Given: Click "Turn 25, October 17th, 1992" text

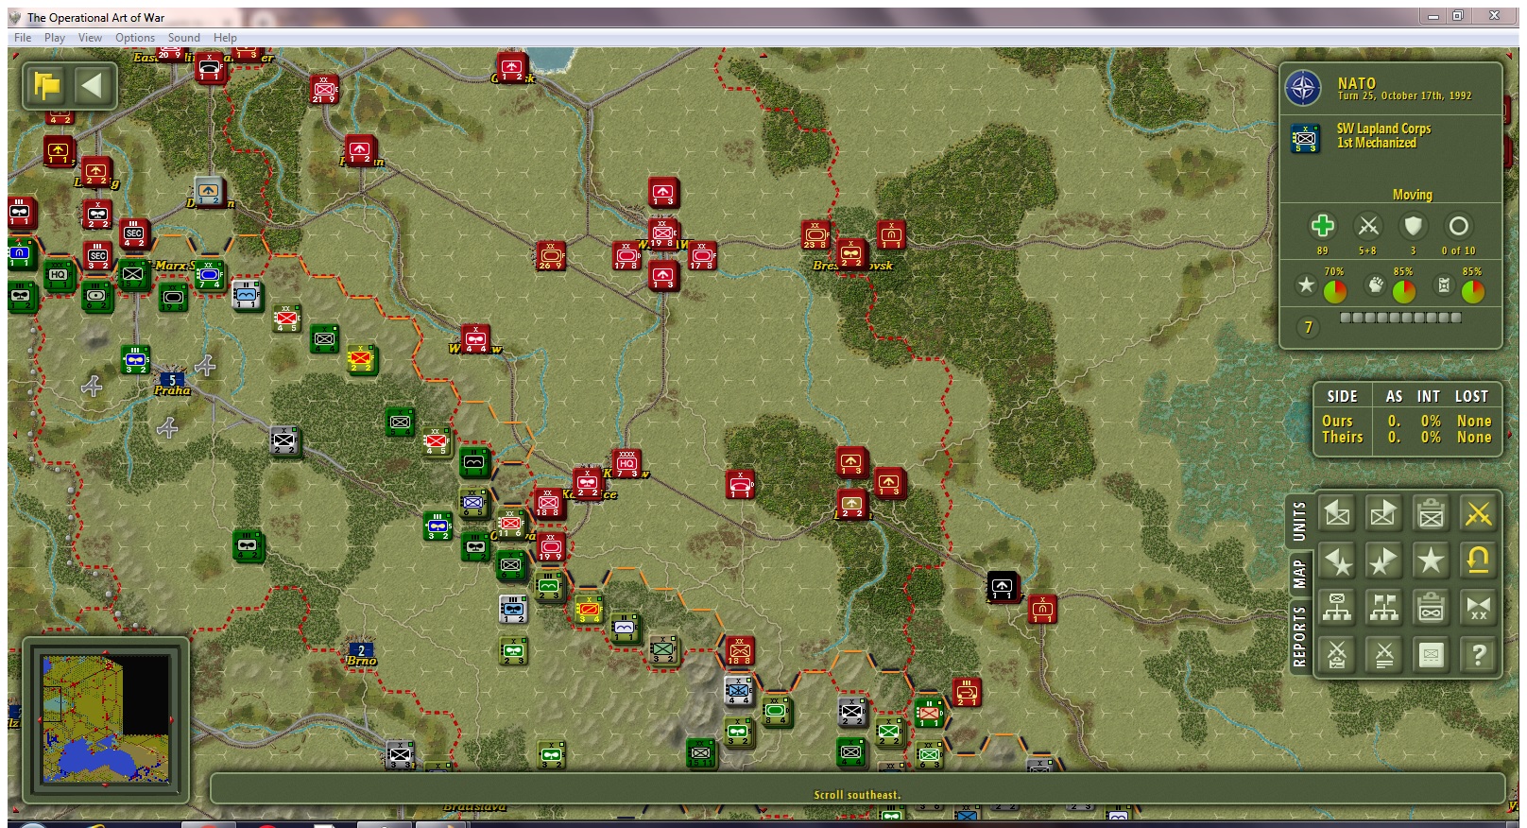Looking at the screenshot, I should [1404, 96].
